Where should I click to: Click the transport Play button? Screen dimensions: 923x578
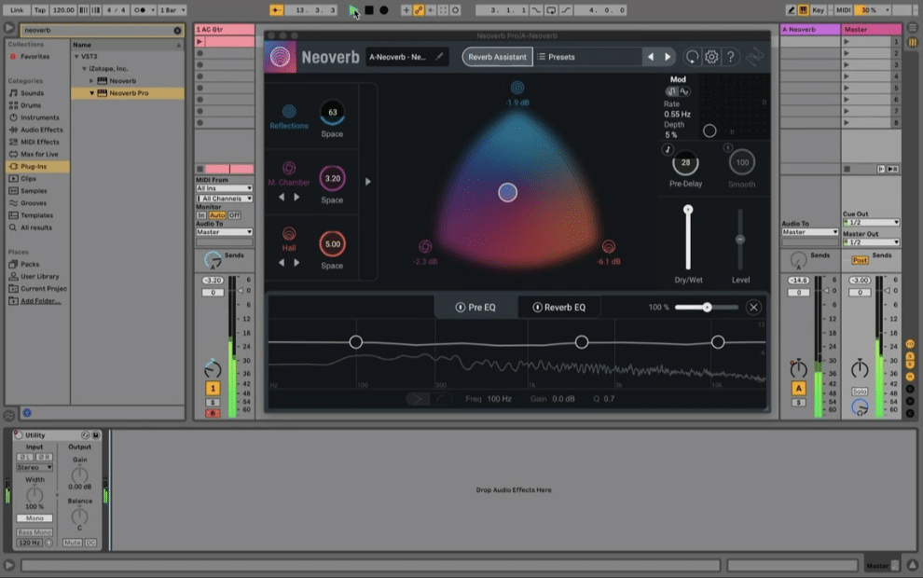(353, 10)
